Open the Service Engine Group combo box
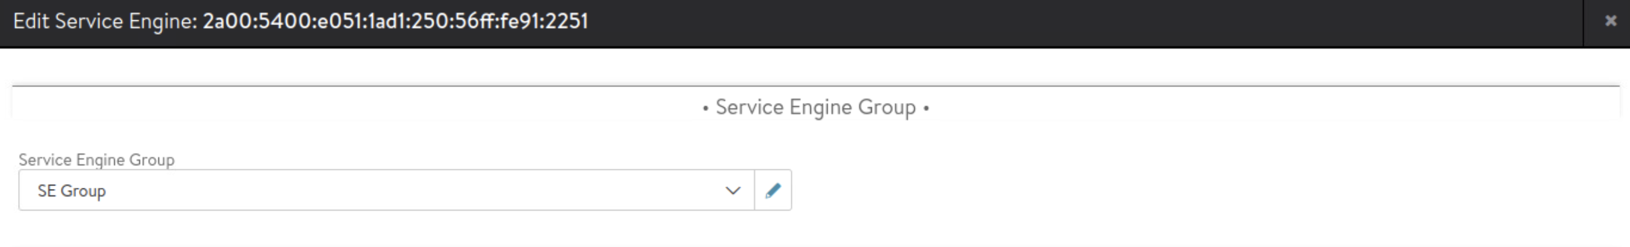This screenshot has width=1630, height=247. tap(386, 190)
